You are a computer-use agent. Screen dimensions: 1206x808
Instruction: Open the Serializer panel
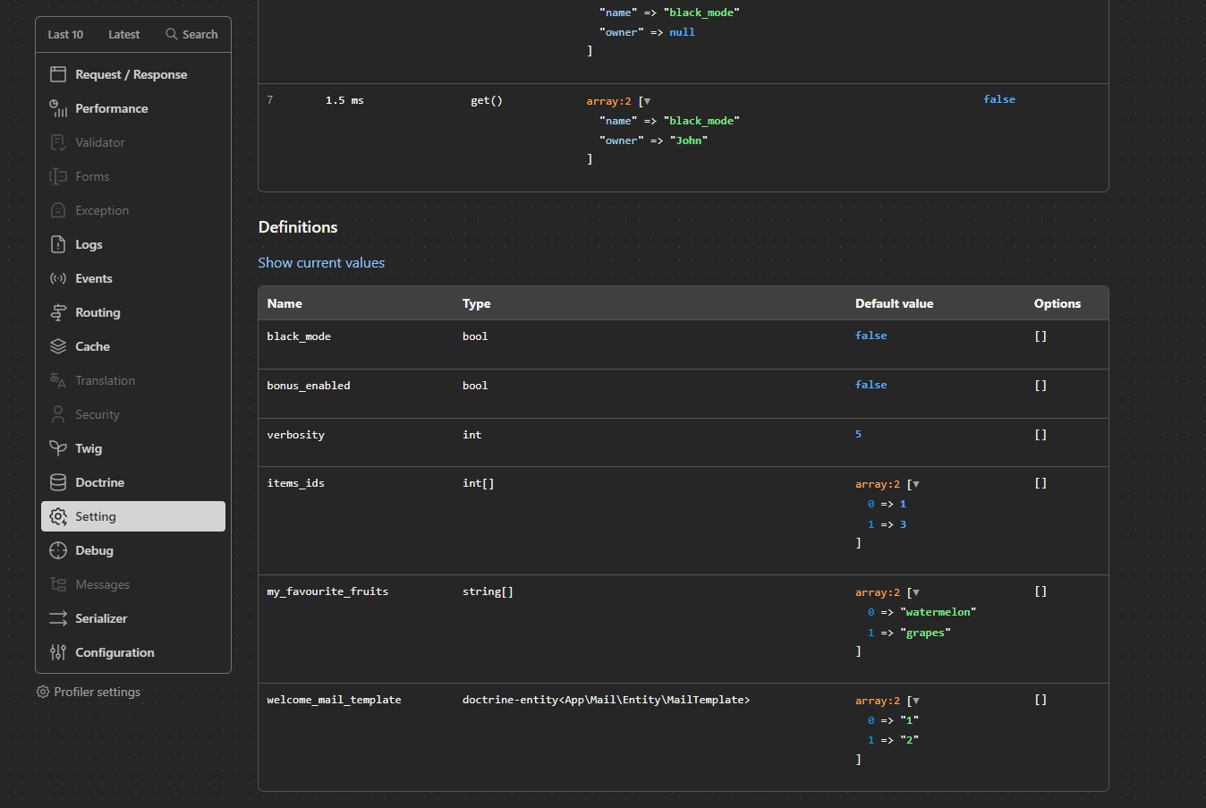tap(101, 618)
